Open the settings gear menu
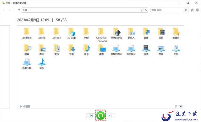The image size is (201, 122). coord(198,10)
